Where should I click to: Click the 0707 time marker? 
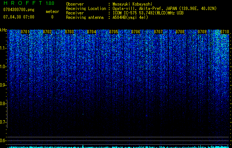158,32
